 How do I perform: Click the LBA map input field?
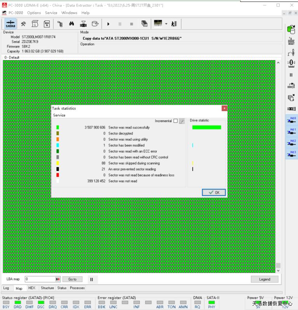[x=40, y=279]
